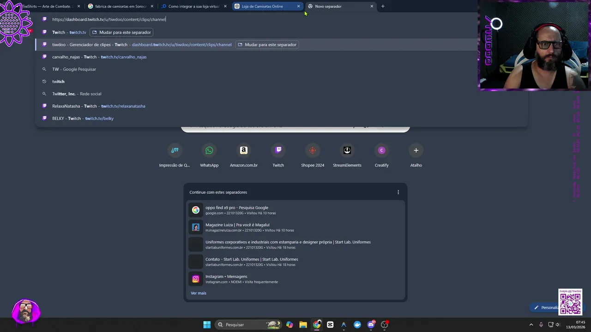Screen dimensions: 591x332
Task: Open the three-dot menu of Continue com estes separadores
Action: 398,192
